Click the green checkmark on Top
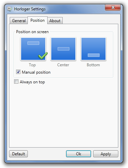The height and width of the screenshot is (168, 128). tap(43, 56)
